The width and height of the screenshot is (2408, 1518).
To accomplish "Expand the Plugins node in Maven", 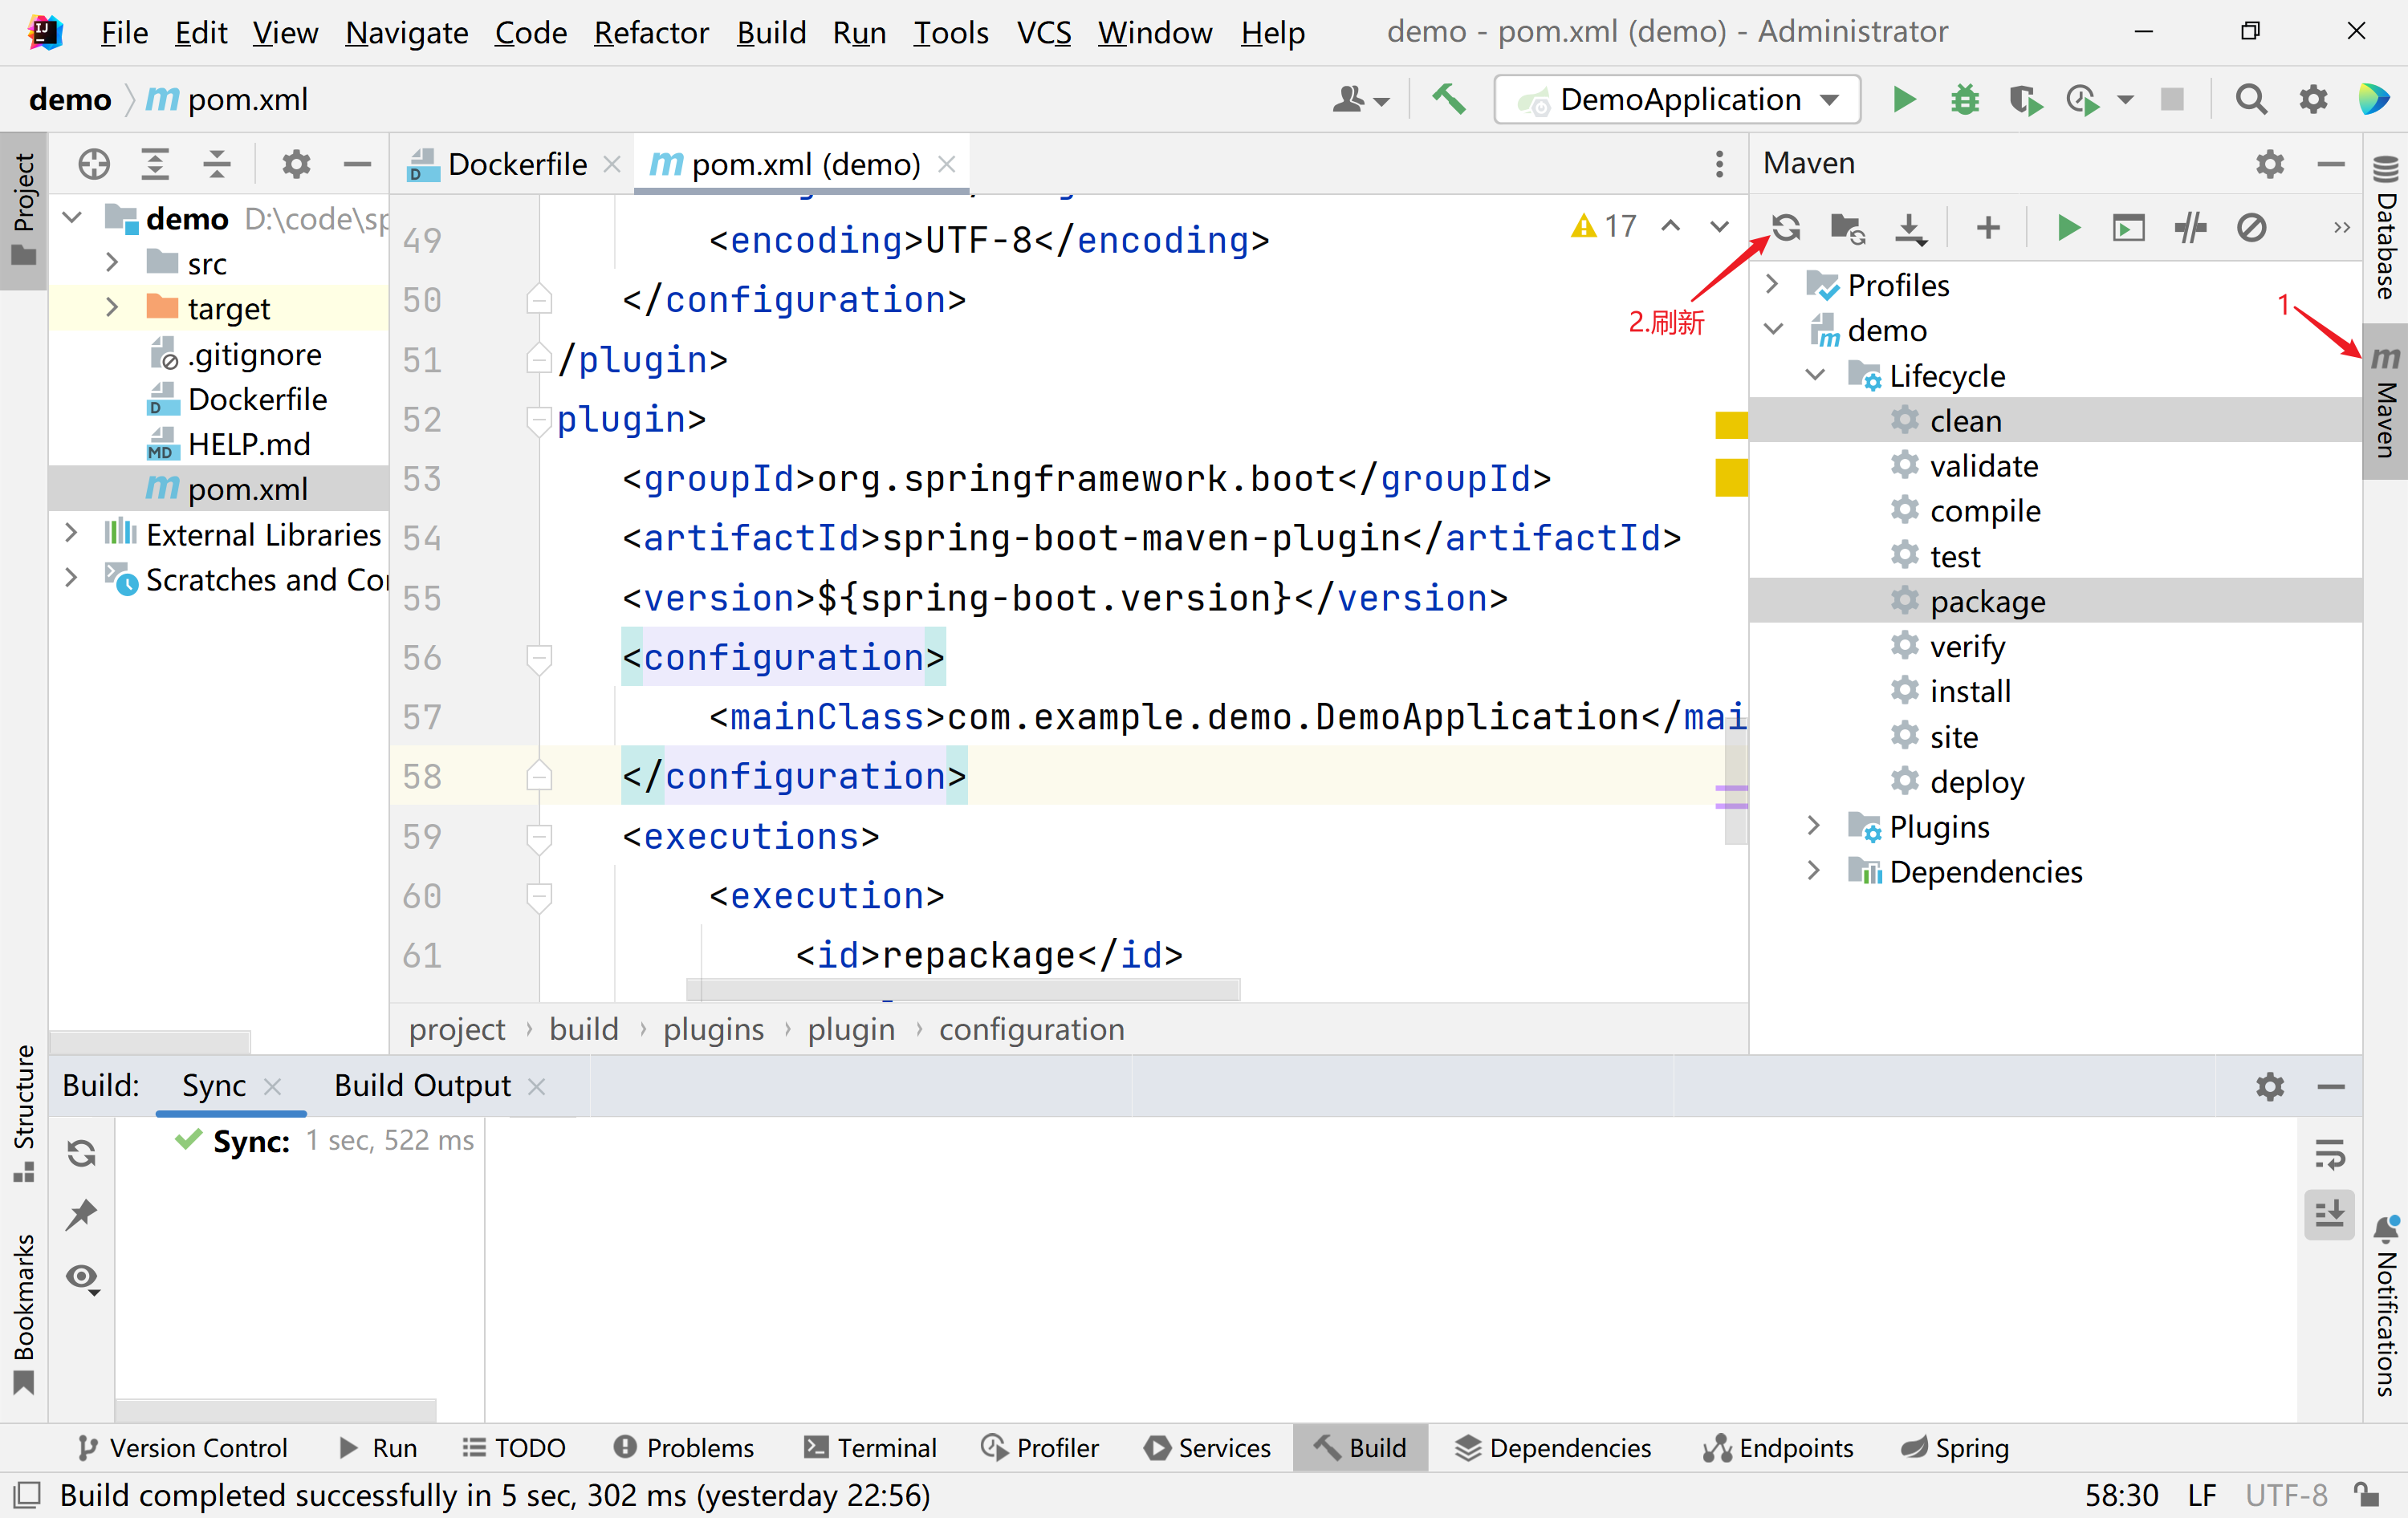I will tap(1814, 826).
